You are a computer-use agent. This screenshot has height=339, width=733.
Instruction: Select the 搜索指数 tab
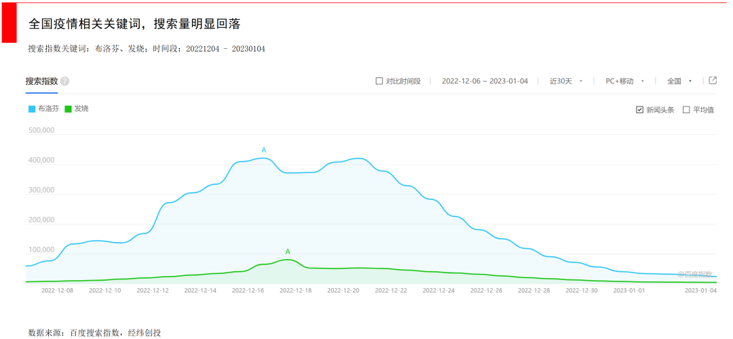(42, 81)
